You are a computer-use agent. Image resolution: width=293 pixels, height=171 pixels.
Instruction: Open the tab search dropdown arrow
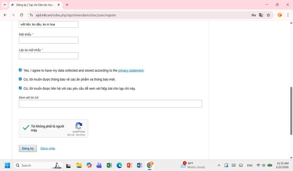[5, 5]
